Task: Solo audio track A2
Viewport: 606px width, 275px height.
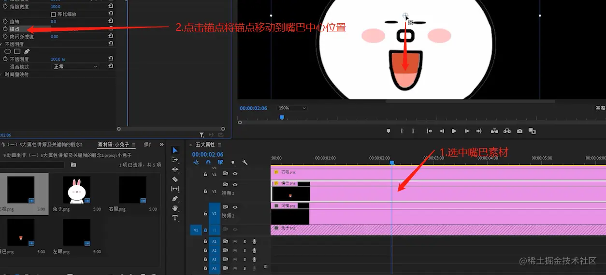Action: 245,250
